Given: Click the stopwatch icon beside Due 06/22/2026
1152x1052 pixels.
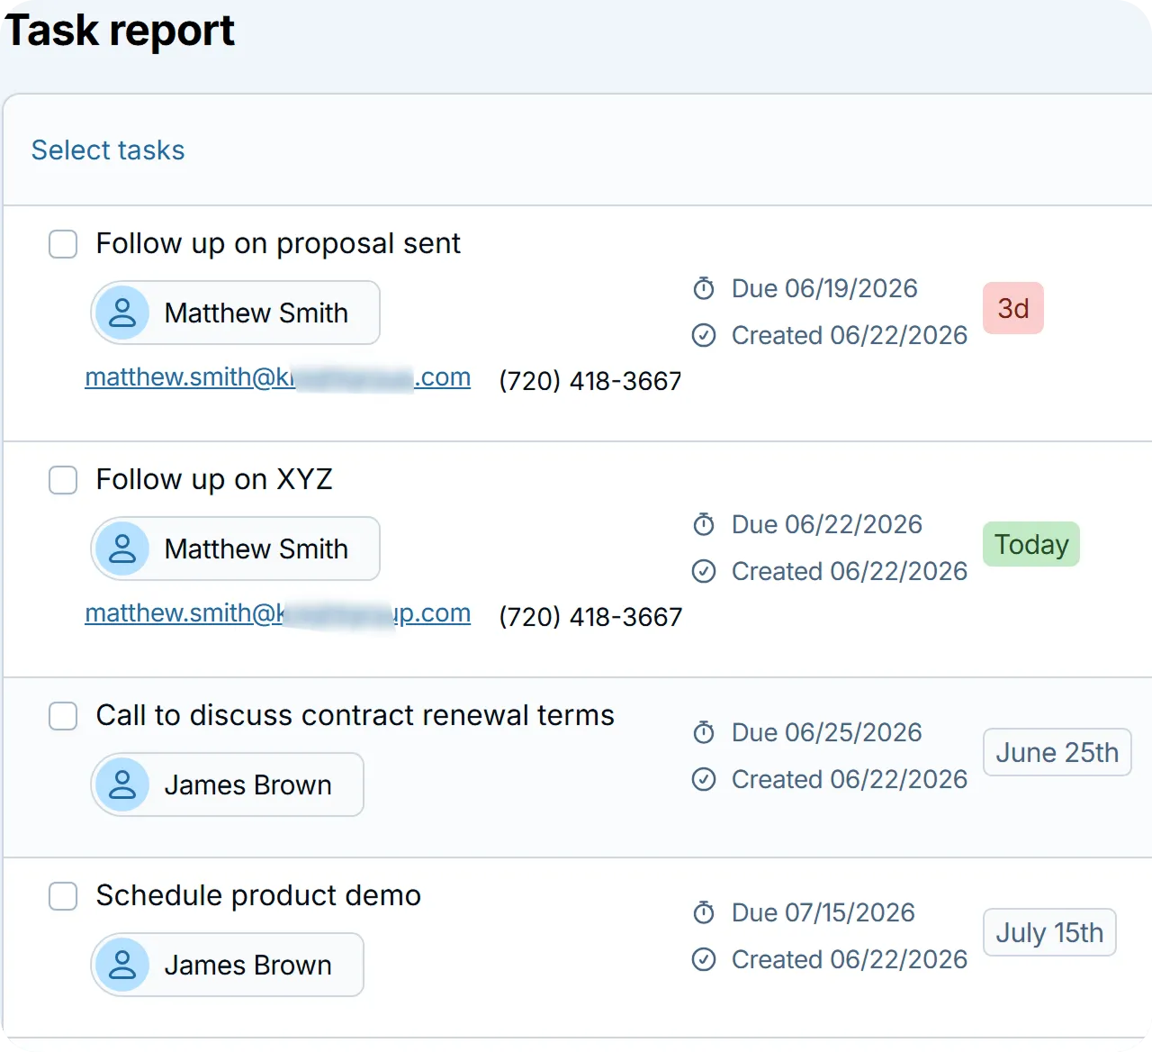Looking at the screenshot, I should [704, 524].
